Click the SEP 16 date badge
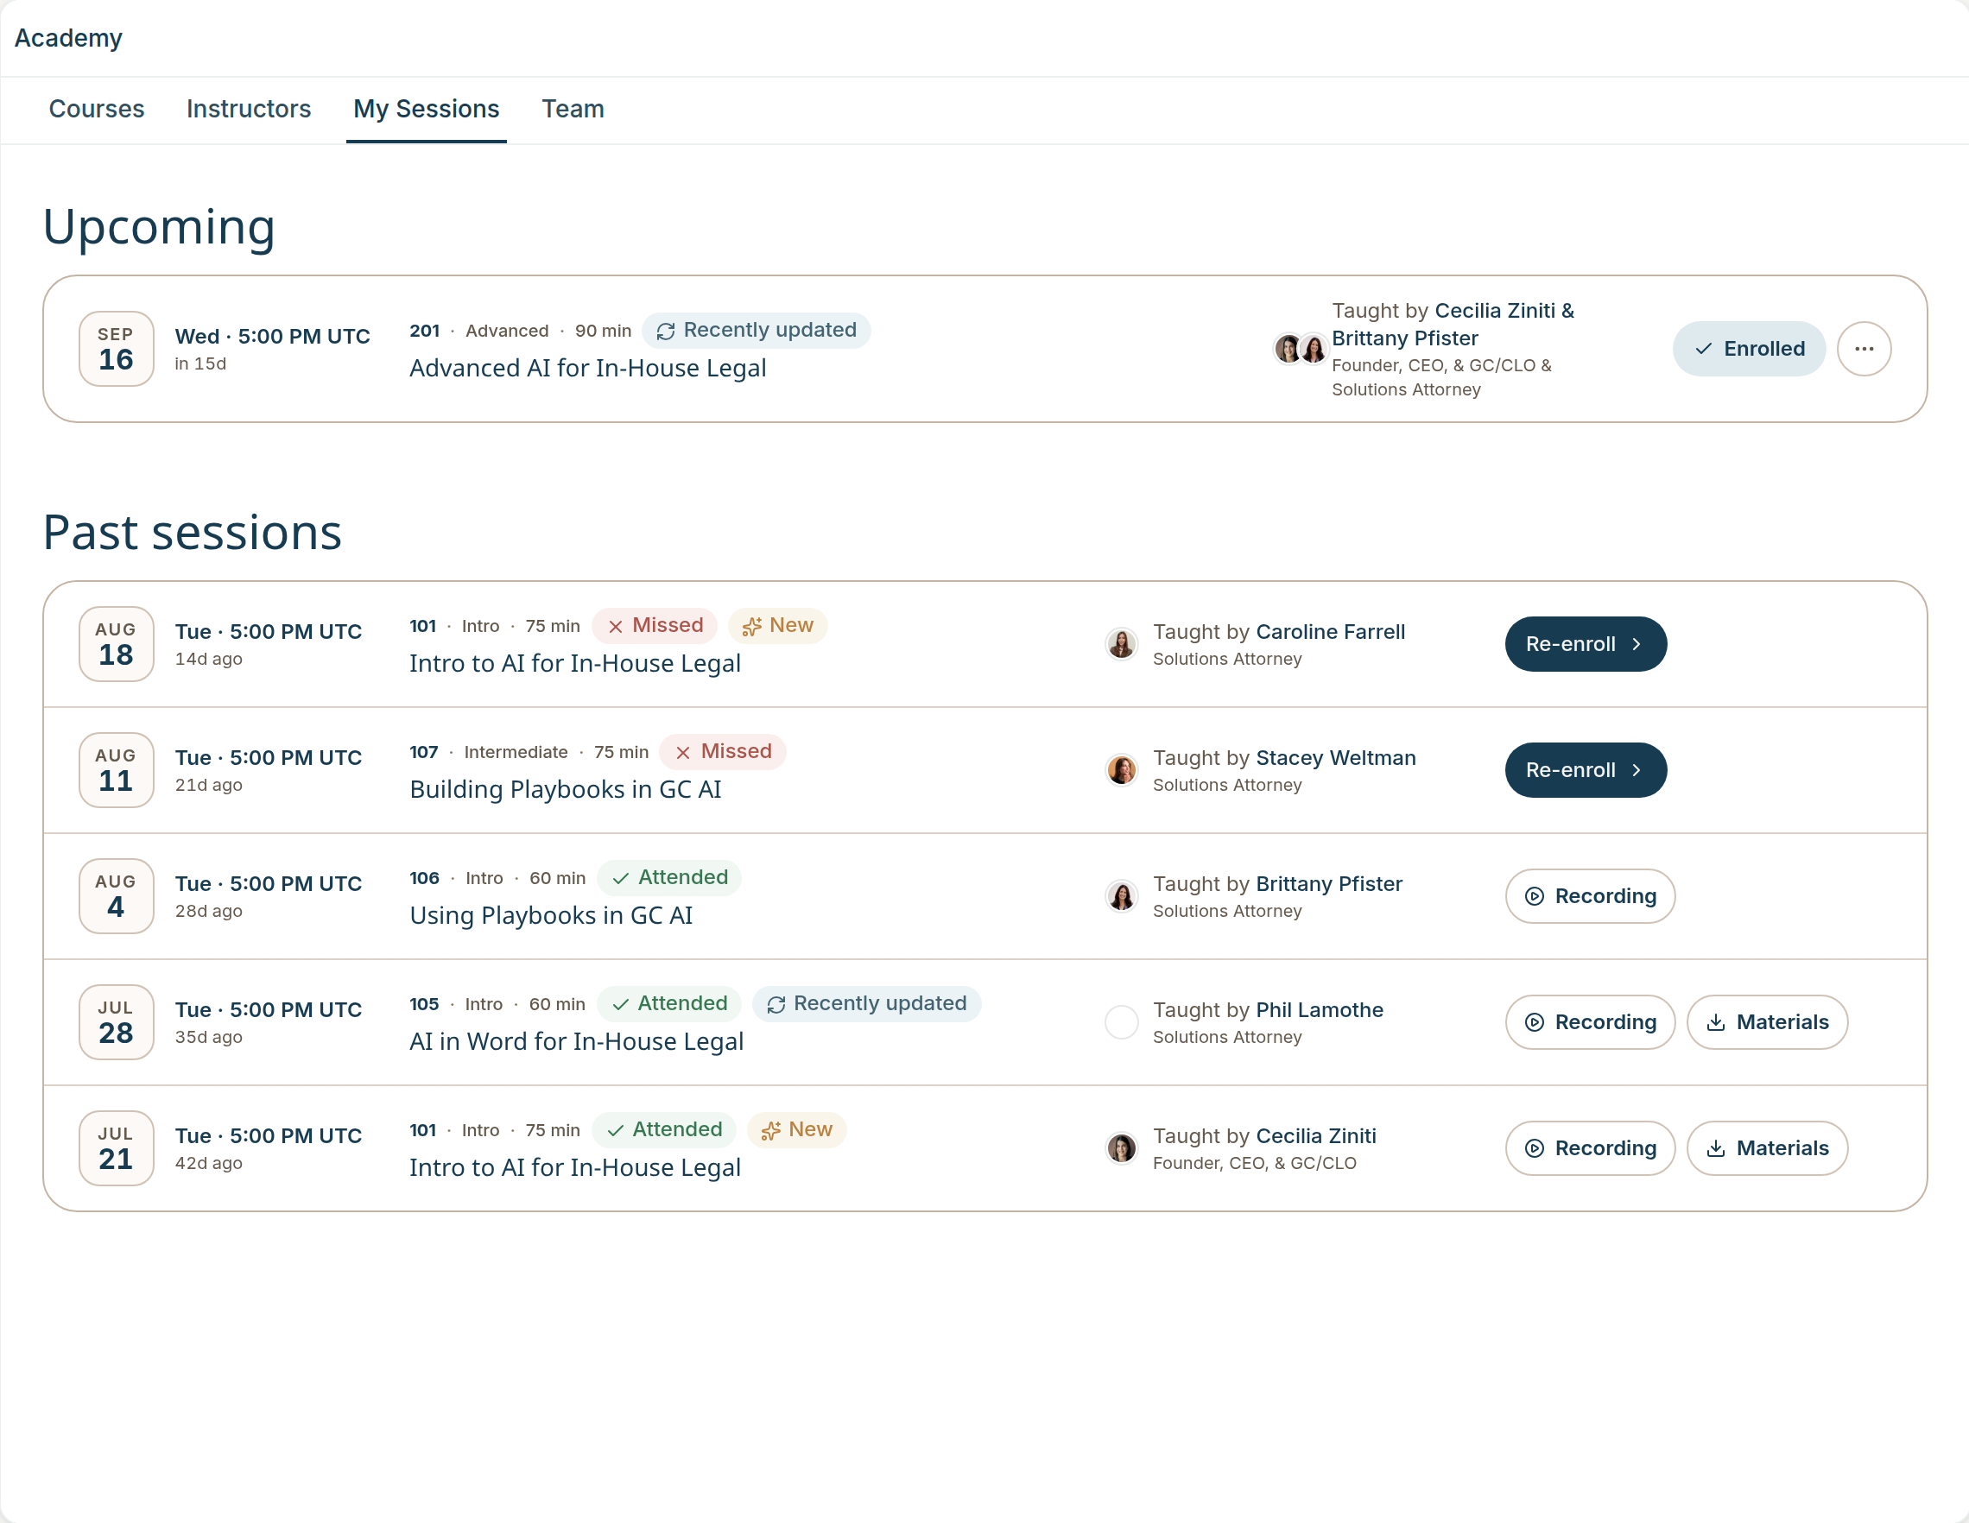Viewport: 1969px width, 1523px height. pyautogui.click(x=117, y=349)
